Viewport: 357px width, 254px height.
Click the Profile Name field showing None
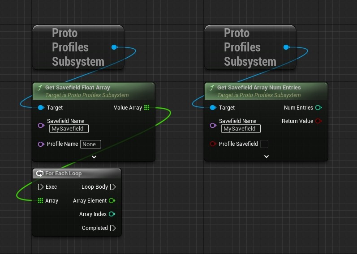(91, 144)
